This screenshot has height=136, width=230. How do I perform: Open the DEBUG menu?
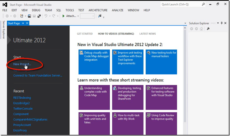[x=36, y=10]
